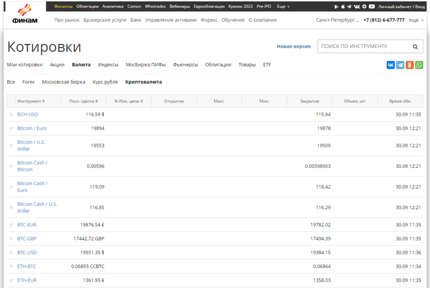This screenshot has height=288, width=430.
Task: Sort table by 'Инструмент' column
Action: pyautogui.click(x=31, y=101)
